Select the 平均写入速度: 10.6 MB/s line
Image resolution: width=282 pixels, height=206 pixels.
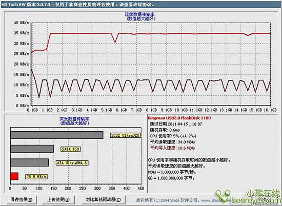pyautogui.click(x=172, y=148)
